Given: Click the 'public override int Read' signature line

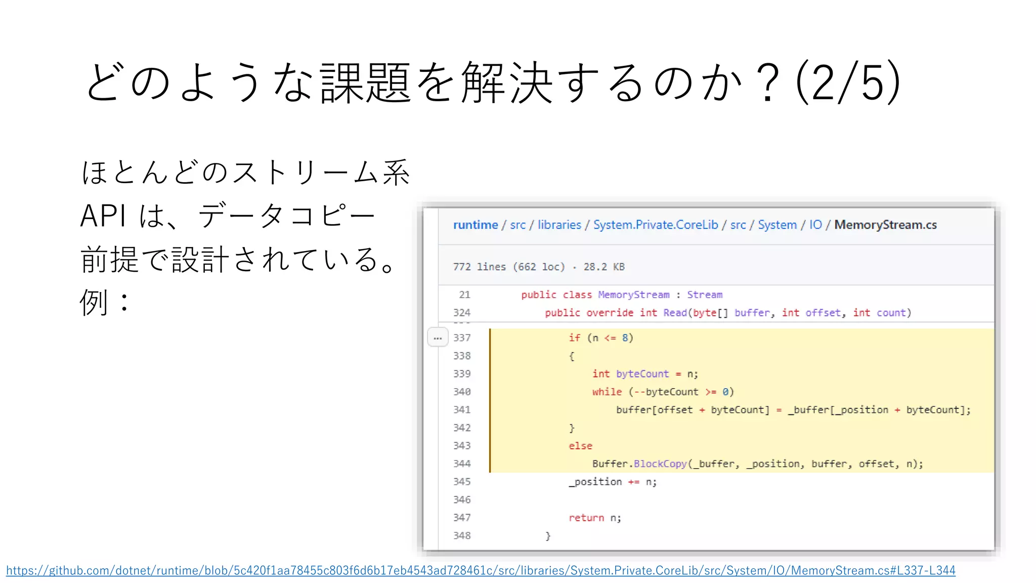Looking at the screenshot, I should pos(728,313).
